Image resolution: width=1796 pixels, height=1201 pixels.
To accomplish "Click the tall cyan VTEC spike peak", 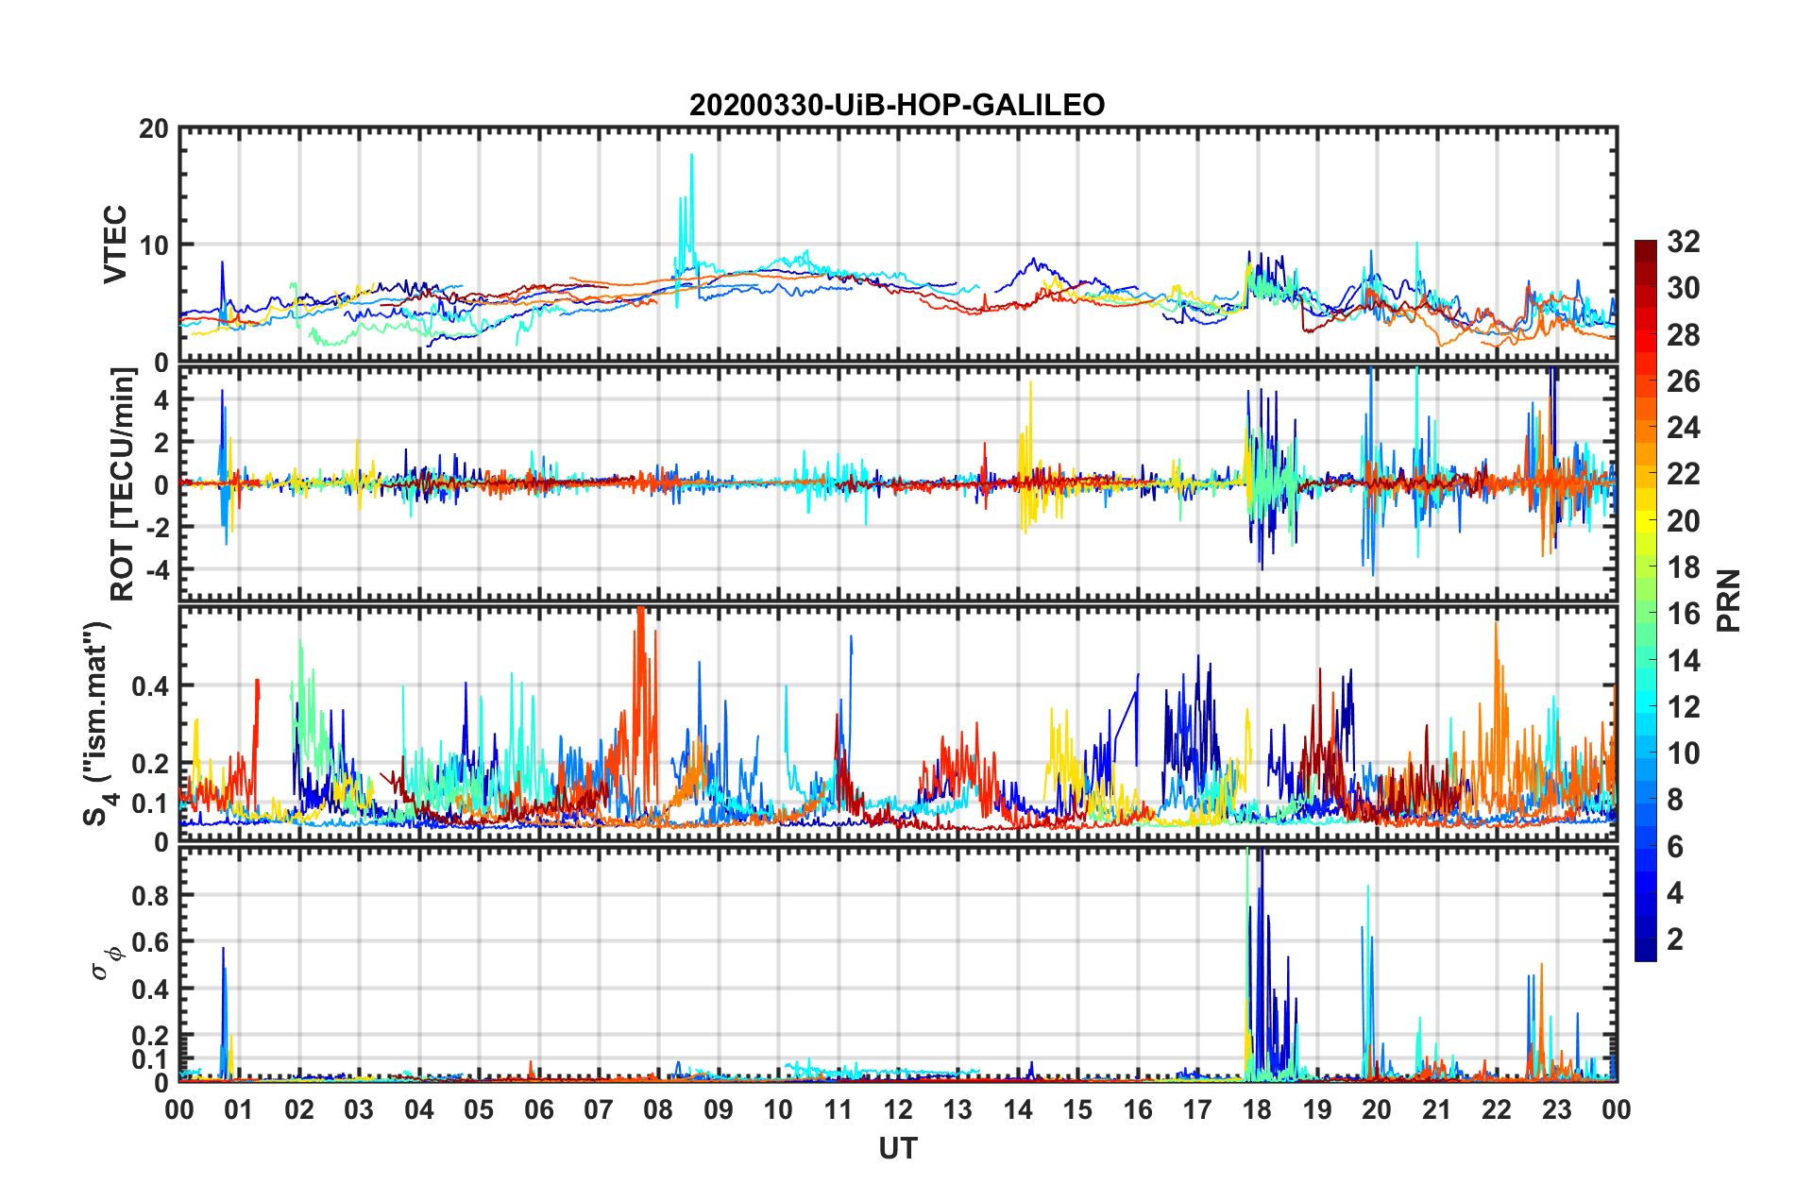I will (691, 157).
